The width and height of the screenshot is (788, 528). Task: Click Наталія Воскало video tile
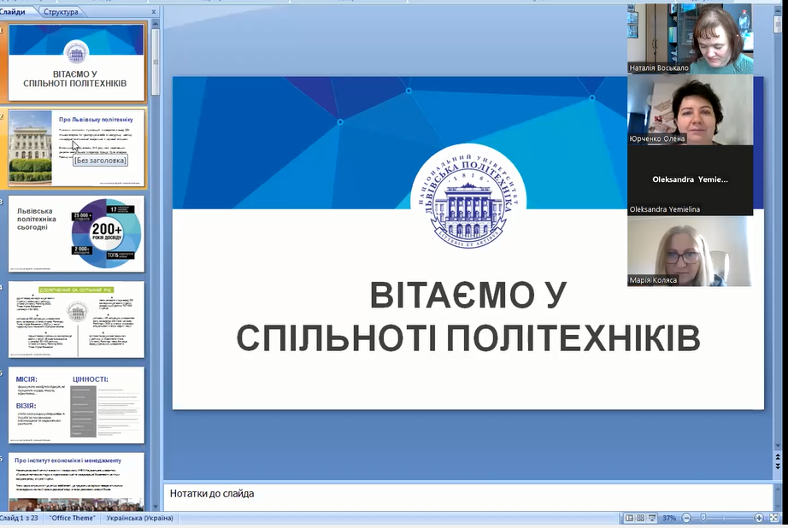(x=690, y=38)
